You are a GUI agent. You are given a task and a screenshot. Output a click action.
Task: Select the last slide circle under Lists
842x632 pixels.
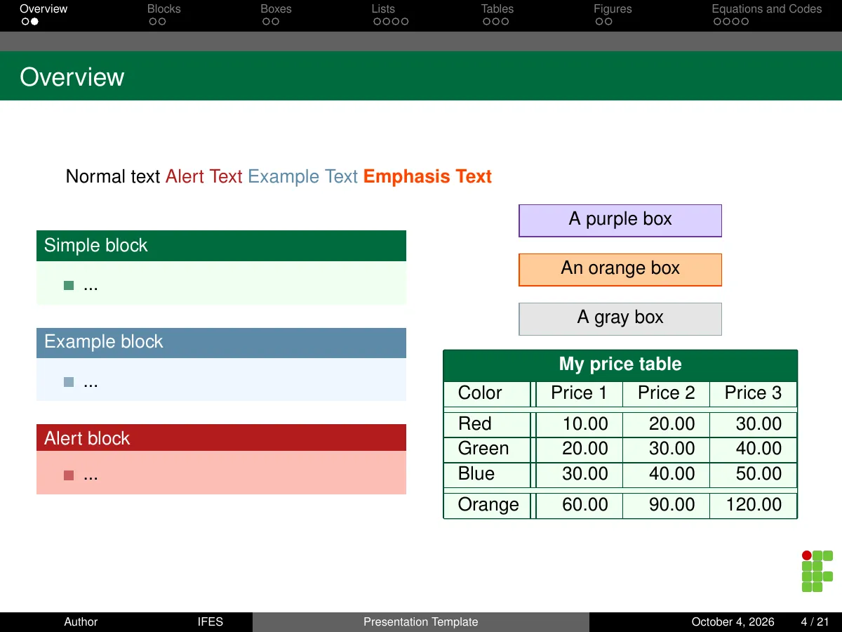pyautogui.click(x=405, y=22)
